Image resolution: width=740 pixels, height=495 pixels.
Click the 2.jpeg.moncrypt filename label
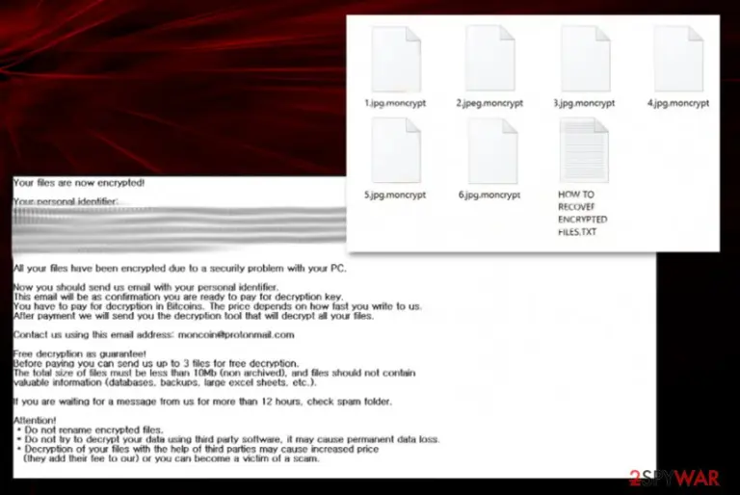click(x=489, y=103)
